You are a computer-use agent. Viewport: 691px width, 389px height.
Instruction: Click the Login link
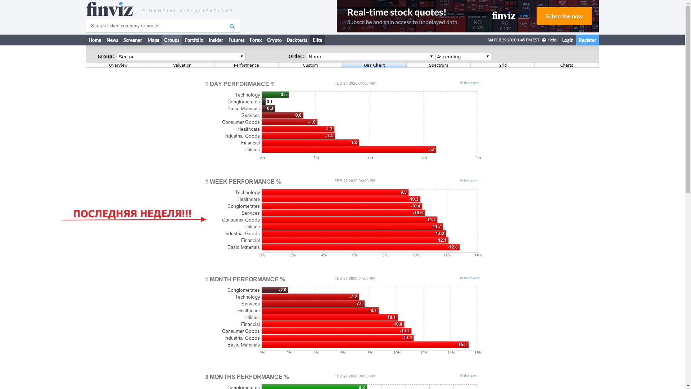[567, 40]
